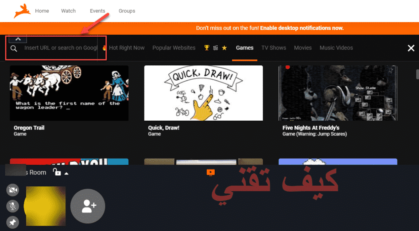Open the Movies tab
The height and width of the screenshot is (231, 419).
tap(303, 48)
